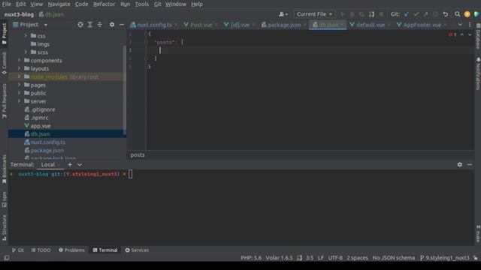481x270 pixels.
Task: Open the editor tabs more-options menu
Action: (x=470, y=25)
